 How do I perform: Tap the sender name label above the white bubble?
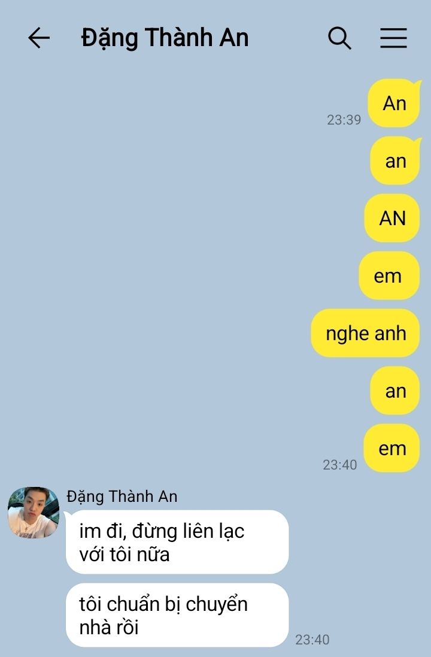click(122, 496)
